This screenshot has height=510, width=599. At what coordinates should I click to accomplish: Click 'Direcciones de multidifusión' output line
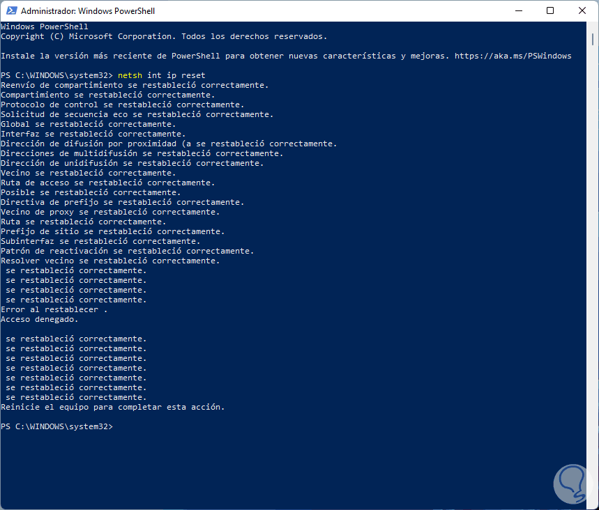tap(142, 153)
